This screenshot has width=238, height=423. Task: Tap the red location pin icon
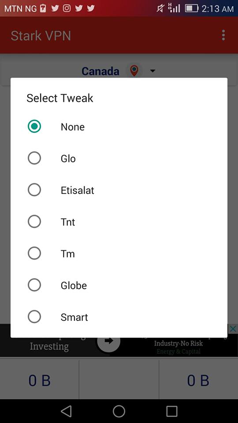[x=134, y=70]
